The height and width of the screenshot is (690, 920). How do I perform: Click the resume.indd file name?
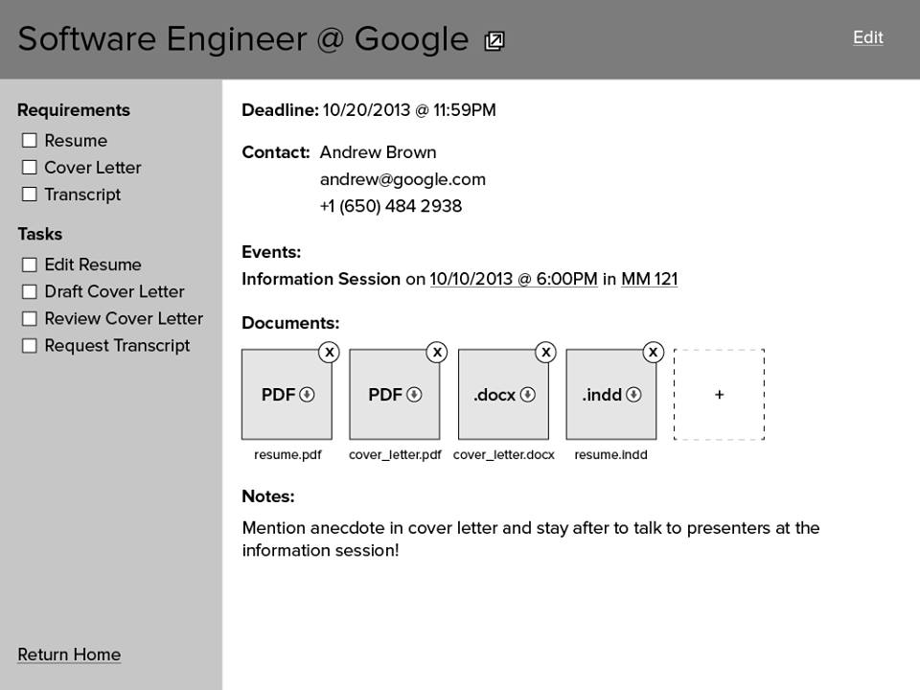point(610,454)
